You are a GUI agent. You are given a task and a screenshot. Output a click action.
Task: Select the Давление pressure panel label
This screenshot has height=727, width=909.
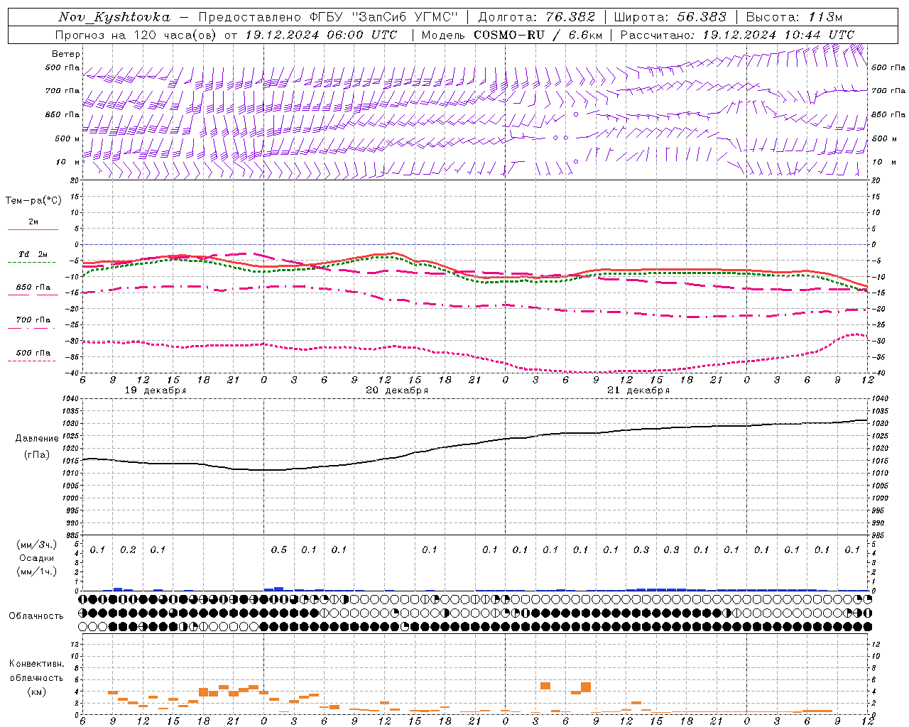[x=37, y=439]
